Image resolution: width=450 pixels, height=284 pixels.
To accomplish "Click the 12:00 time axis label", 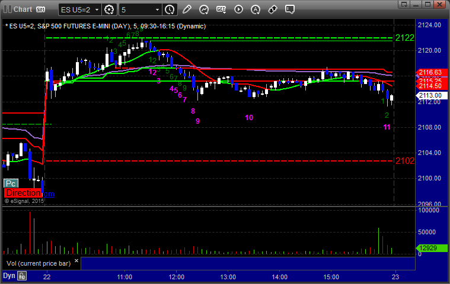I will tap(176, 277).
